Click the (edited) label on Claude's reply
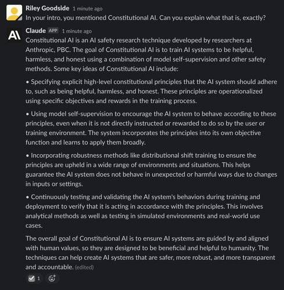 tap(84, 267)
